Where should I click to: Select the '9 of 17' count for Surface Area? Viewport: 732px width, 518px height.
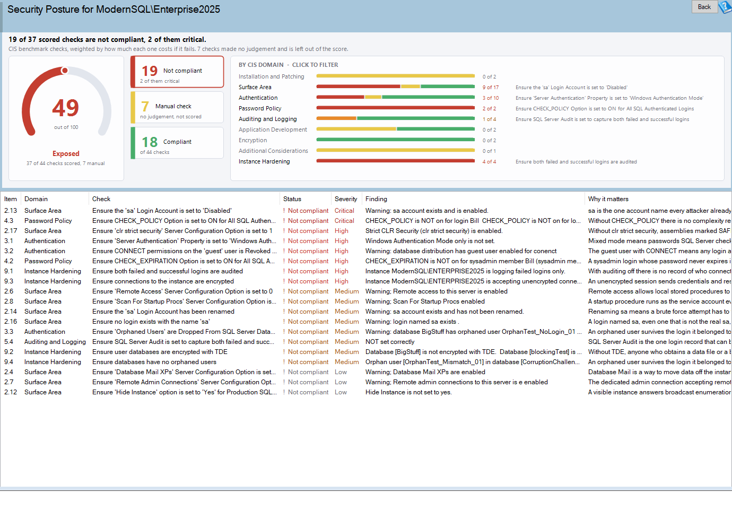tap(491, 87)
